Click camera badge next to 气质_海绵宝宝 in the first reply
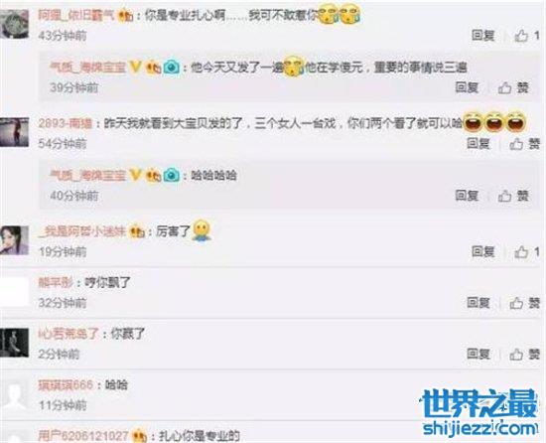This screenshot has height=443, width=546. point(172,67)
